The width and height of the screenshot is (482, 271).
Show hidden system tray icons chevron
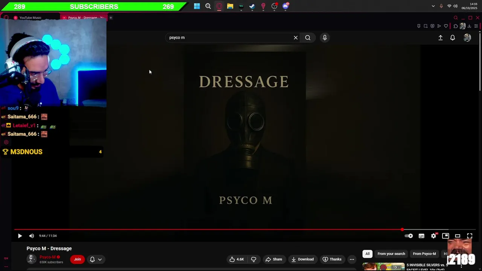433,6
